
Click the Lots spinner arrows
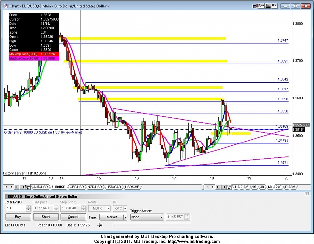point(28,208)
